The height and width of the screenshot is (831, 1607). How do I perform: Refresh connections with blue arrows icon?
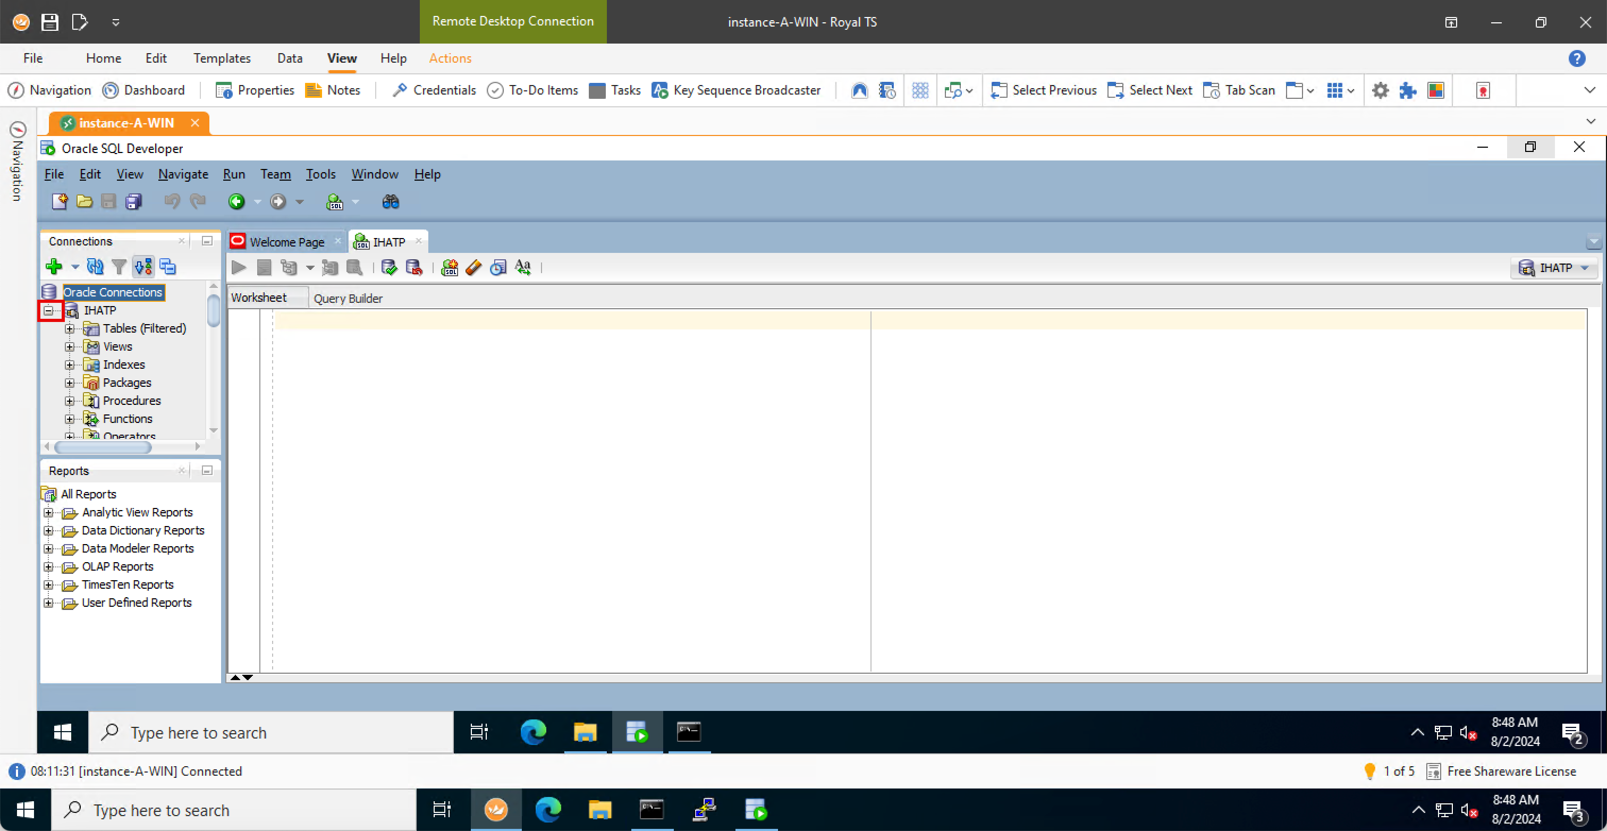(x=95, y=267)
